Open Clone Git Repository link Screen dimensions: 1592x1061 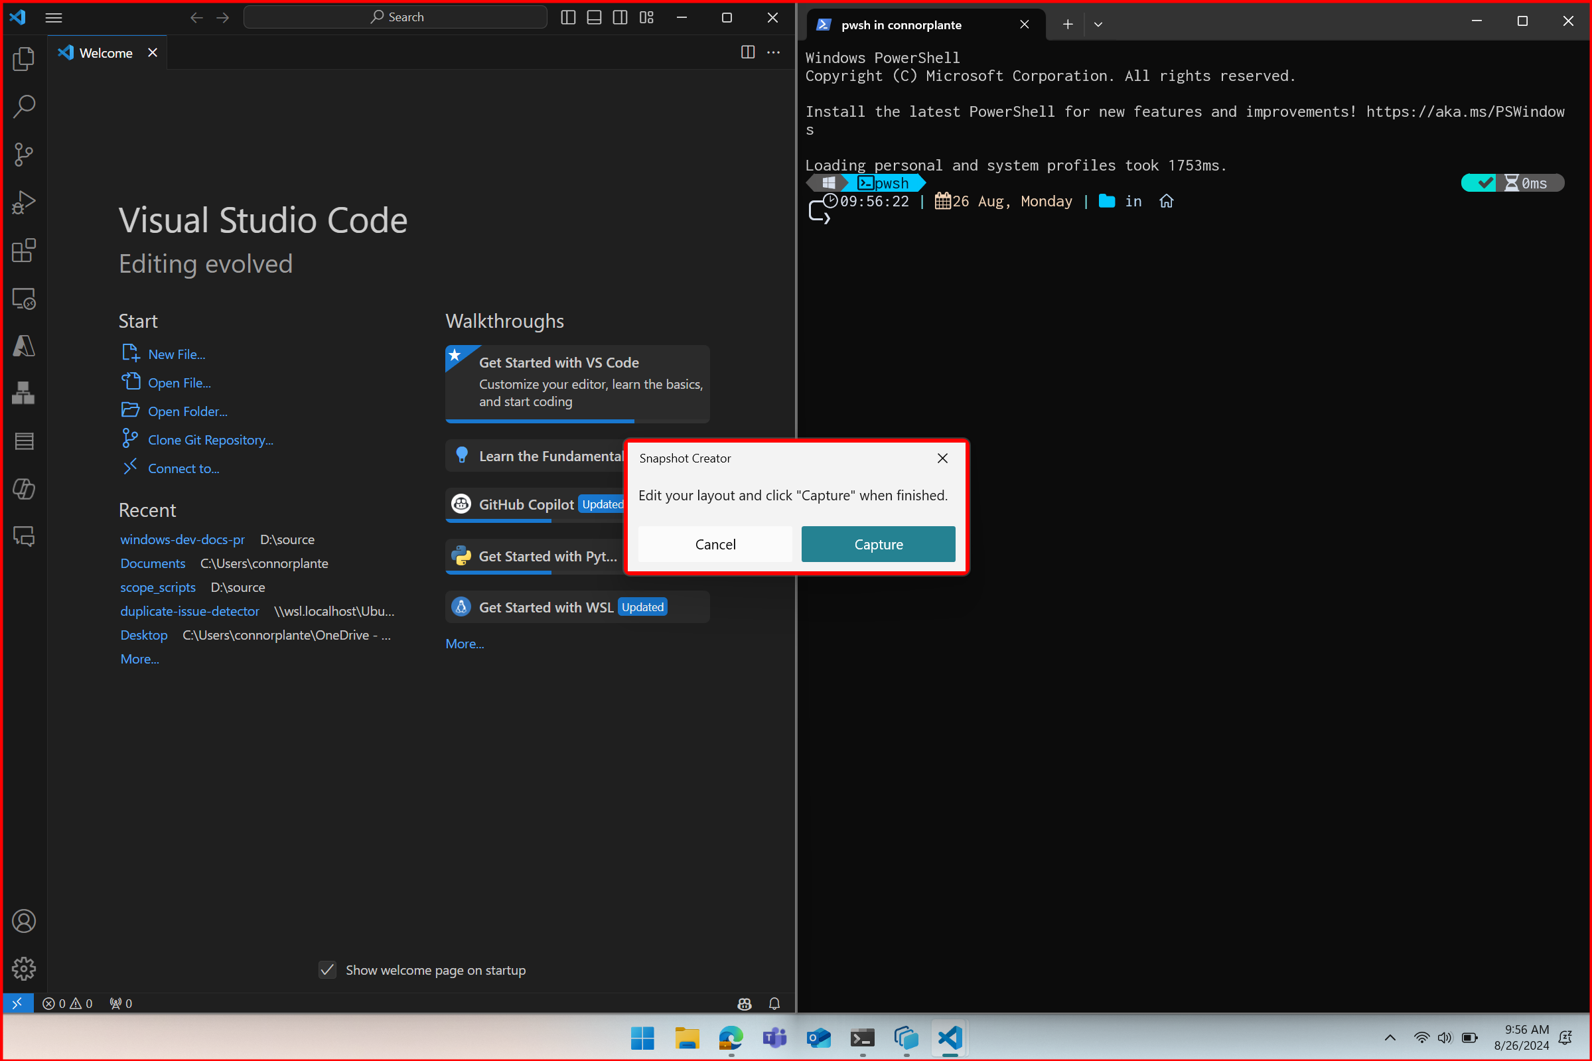coord(210,439)
